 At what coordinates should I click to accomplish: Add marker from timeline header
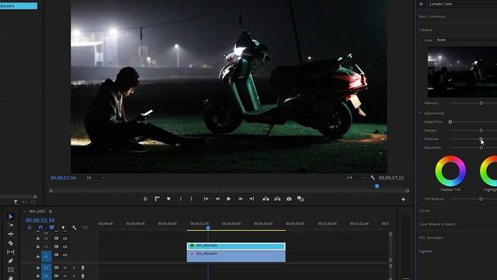click(63, 228)
